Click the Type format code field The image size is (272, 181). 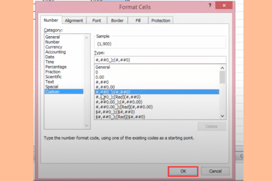point(160,60)
